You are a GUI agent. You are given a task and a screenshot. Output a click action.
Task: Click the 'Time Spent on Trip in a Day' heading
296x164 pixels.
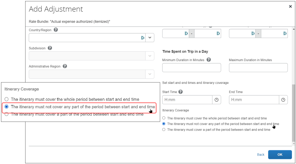pyautogui.click(x=185, y=52)
